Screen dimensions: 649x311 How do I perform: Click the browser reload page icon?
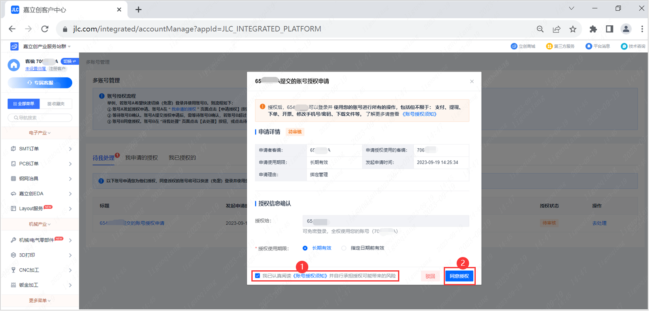coord(45,29)
